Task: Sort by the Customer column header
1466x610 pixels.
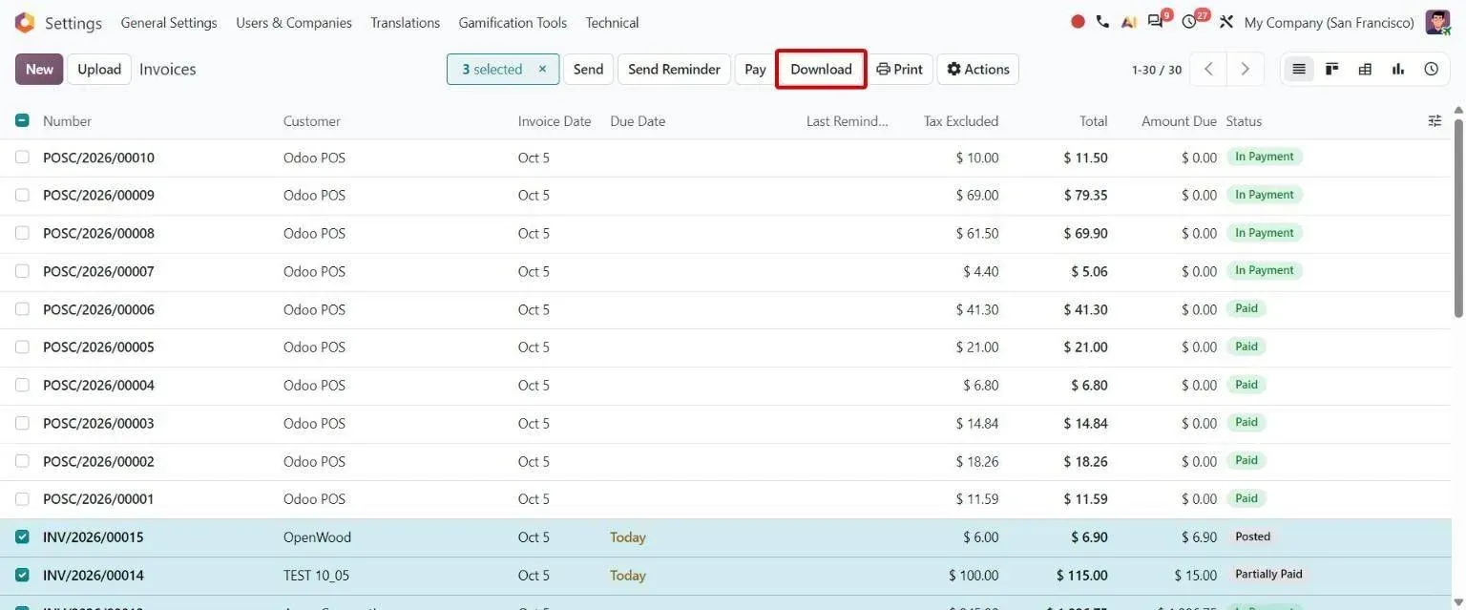Action: point(312,121)
